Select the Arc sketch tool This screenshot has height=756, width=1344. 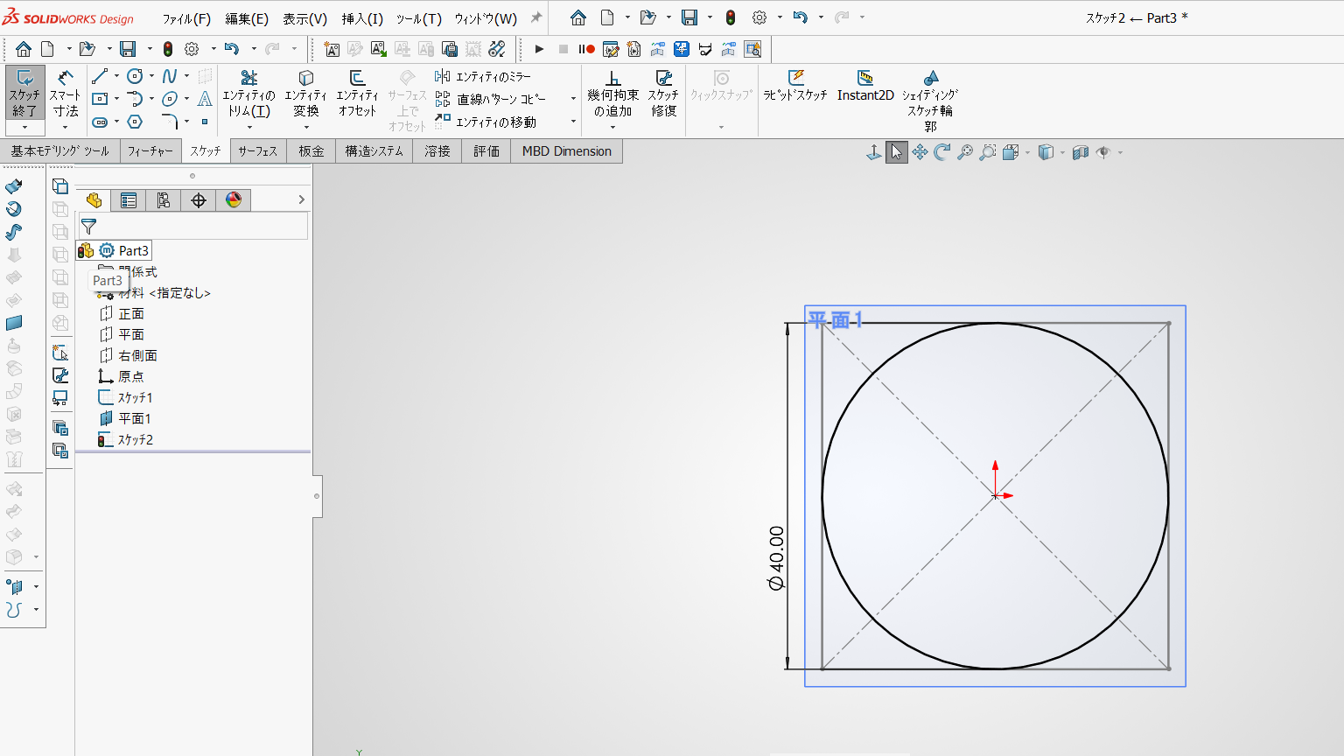[x=135, y=99]
